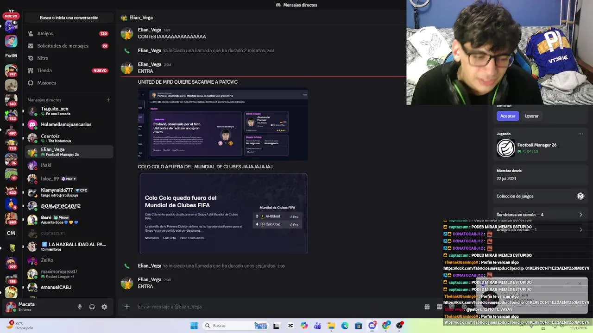Click Ignorar on the friend request

coord(532,116)
